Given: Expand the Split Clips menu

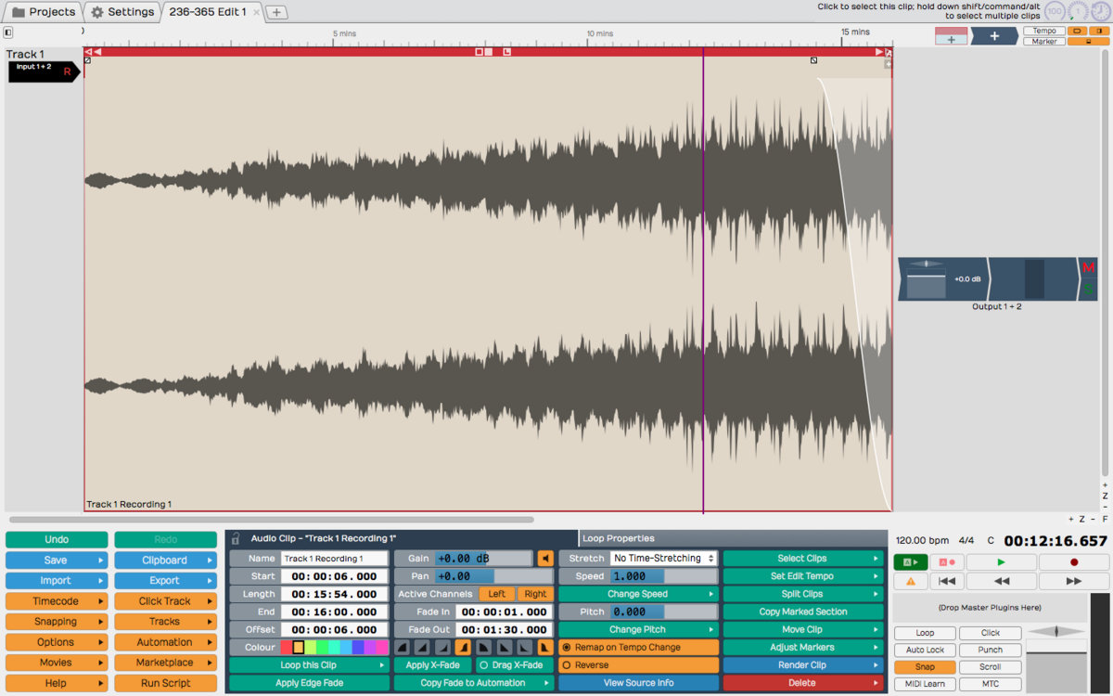Looking at the screenshot, I should [802, 594].
